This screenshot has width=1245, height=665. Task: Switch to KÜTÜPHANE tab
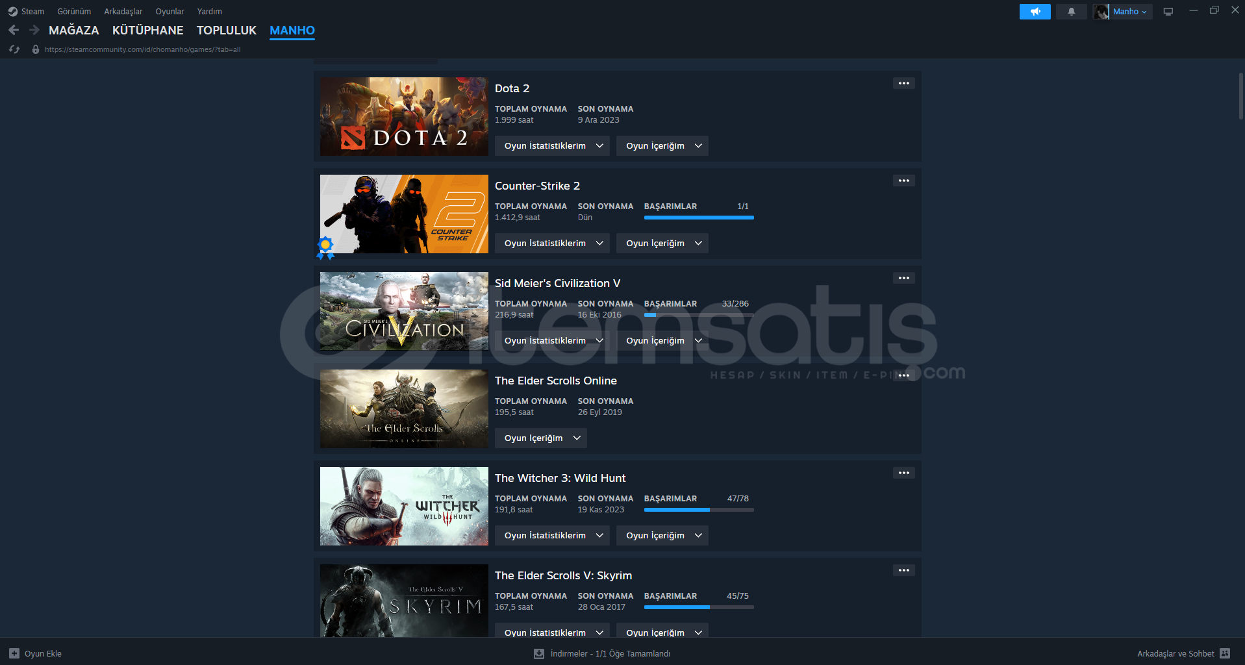pyautogui.click(x=148, y=31)
